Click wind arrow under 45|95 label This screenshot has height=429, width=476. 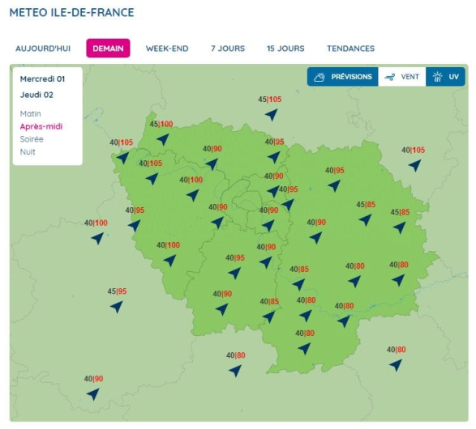[117, 307]
